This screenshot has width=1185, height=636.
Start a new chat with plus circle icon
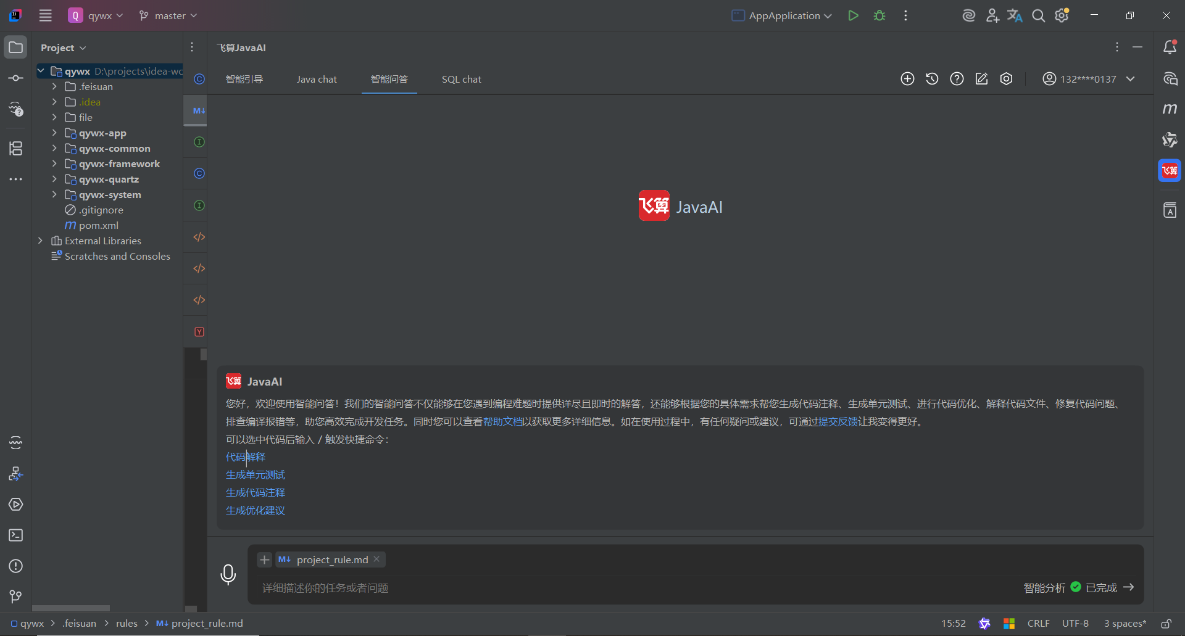pyautogui.click(x=907, y=79)
